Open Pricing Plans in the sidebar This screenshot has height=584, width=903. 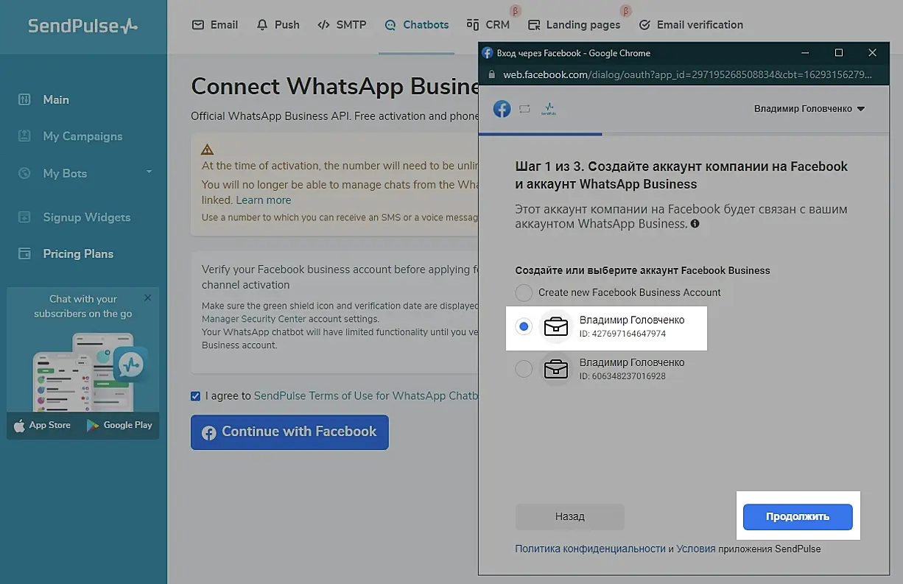coord(78,254)
